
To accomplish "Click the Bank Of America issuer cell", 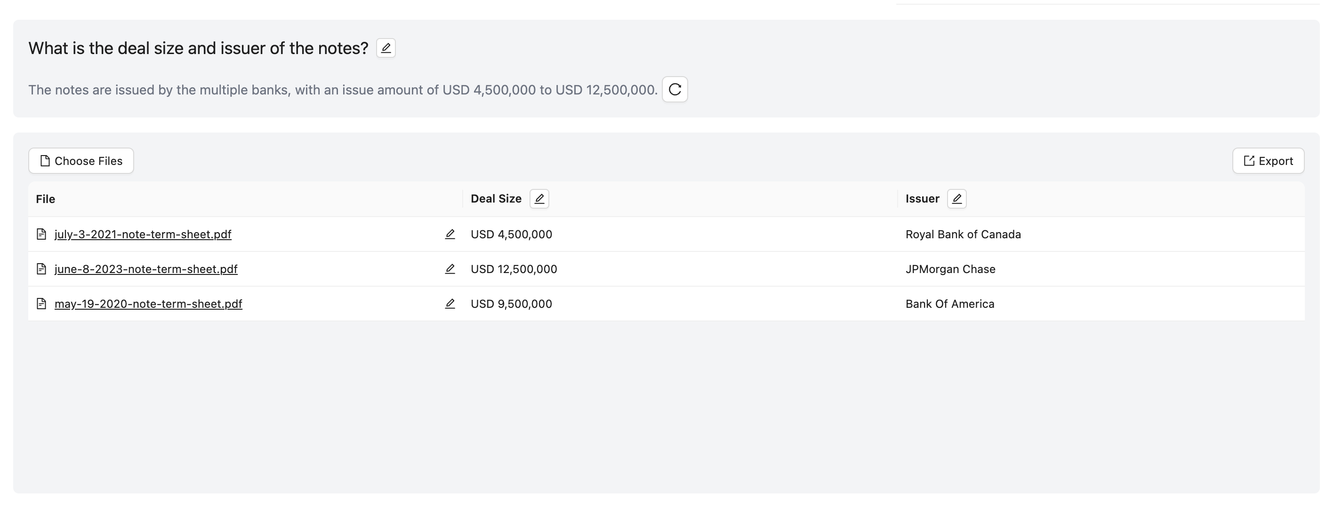I will tap(950, 304).
